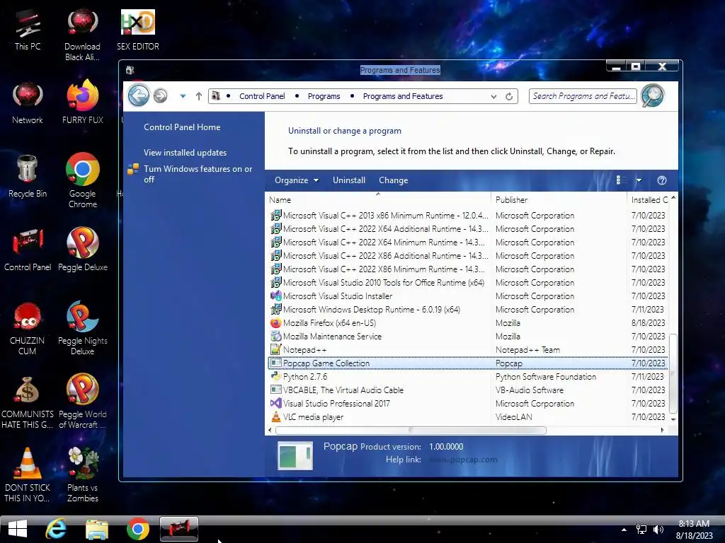The height and width of the screenshot is (543, 725).
Task: Open the Organize dropdown menu
Action: pos(297,180)
